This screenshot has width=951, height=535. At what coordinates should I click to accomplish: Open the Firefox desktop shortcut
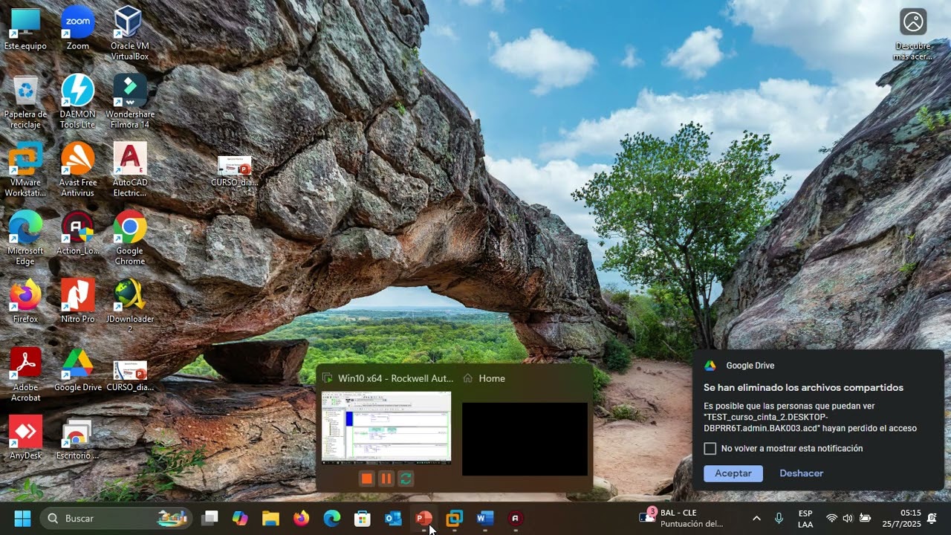point(25,300)
